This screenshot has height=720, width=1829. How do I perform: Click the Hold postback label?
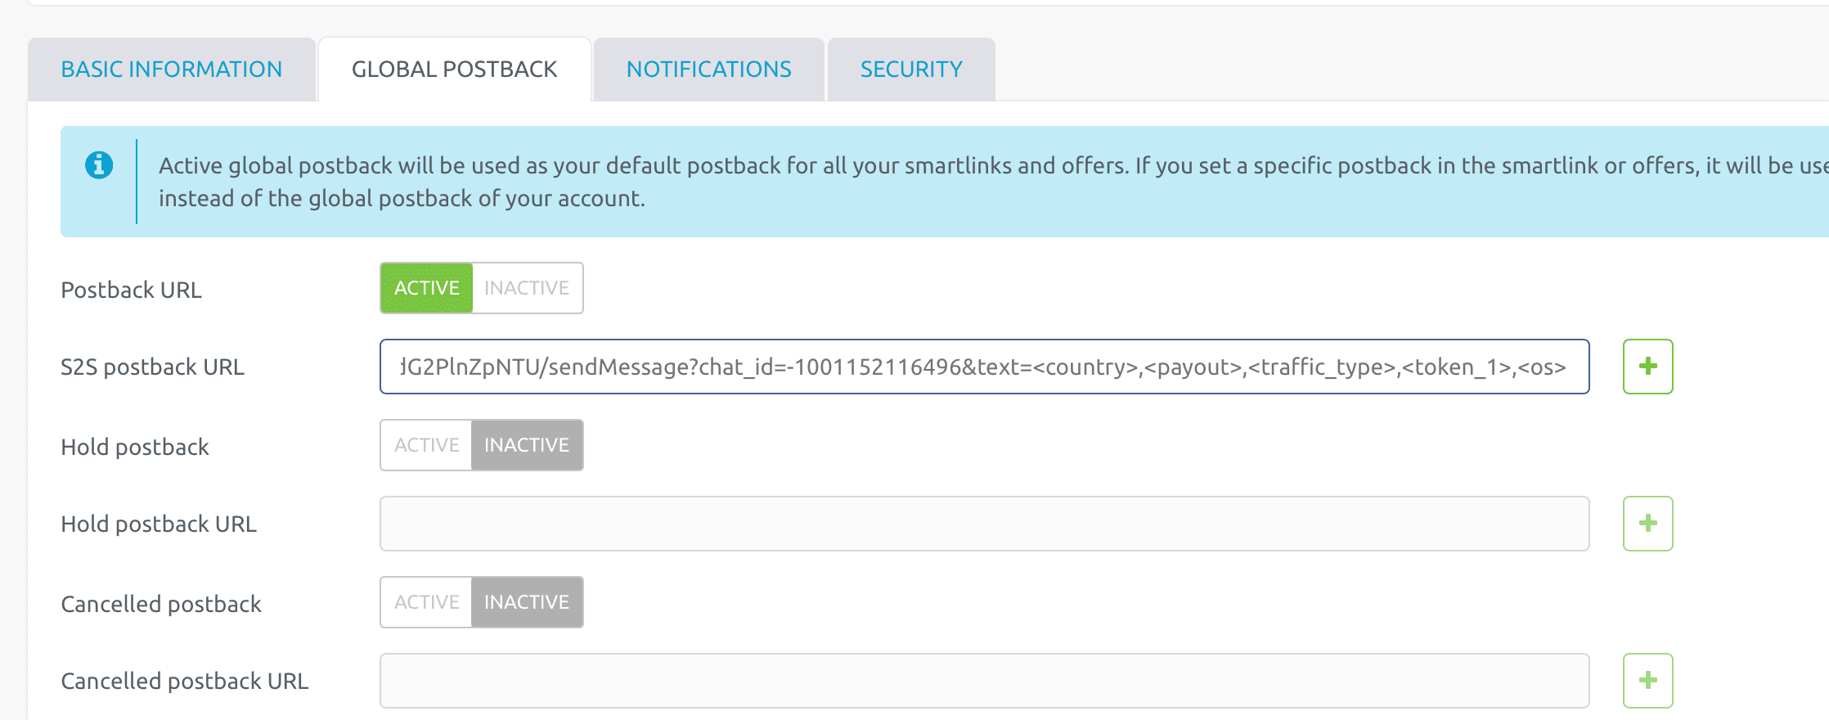135,447
